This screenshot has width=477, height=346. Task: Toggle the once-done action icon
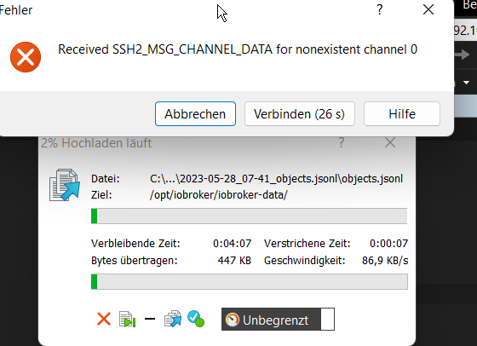[x=196, y=319]
